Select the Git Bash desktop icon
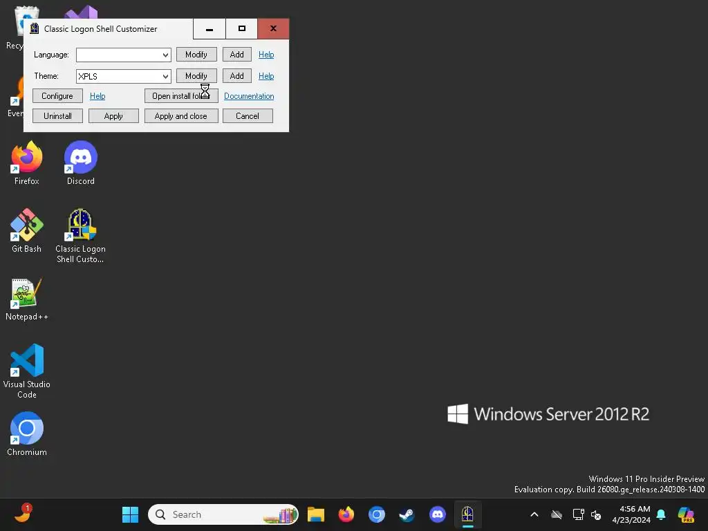The height and width of the screenshot is (531, 708). click(27, 230)
